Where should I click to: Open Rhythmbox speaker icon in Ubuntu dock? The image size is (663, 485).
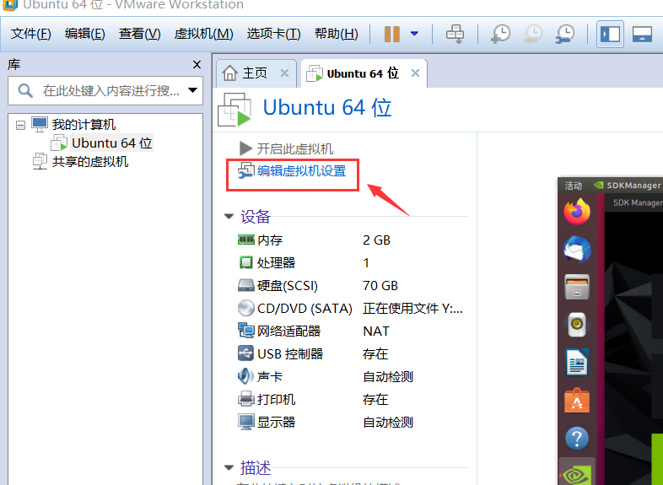[577, 325]
